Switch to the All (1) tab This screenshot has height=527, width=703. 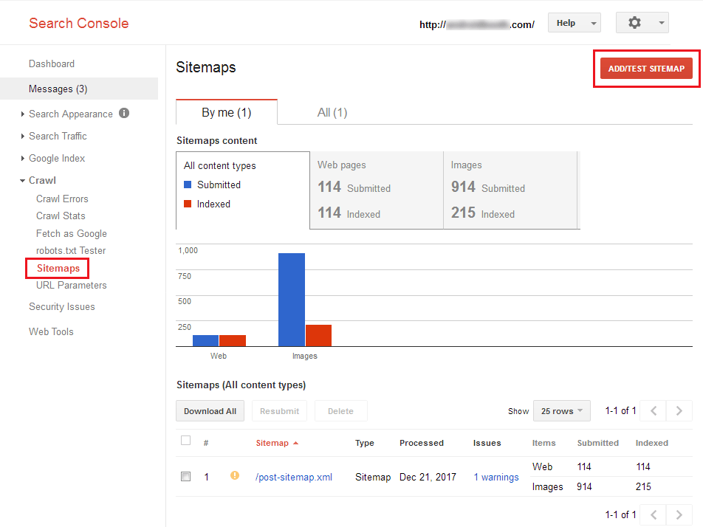pyautogui.click(x=332, y=112)
